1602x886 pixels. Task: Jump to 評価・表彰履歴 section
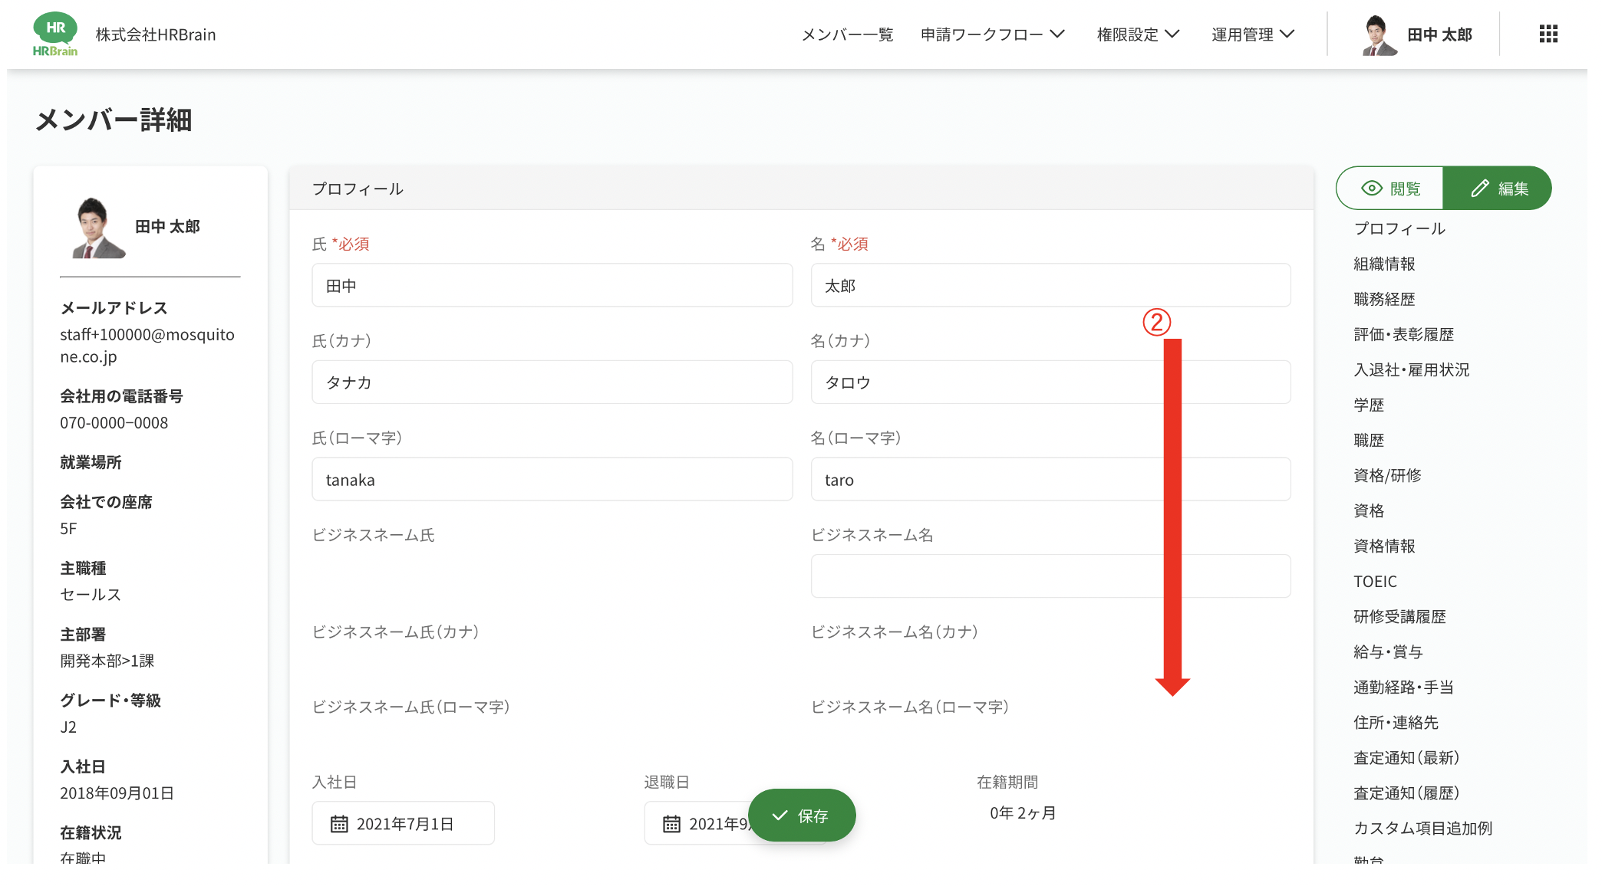[1404, 334]
